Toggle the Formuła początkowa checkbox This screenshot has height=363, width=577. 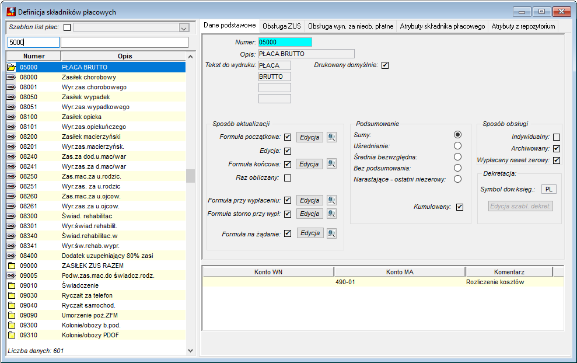point(288,137)
